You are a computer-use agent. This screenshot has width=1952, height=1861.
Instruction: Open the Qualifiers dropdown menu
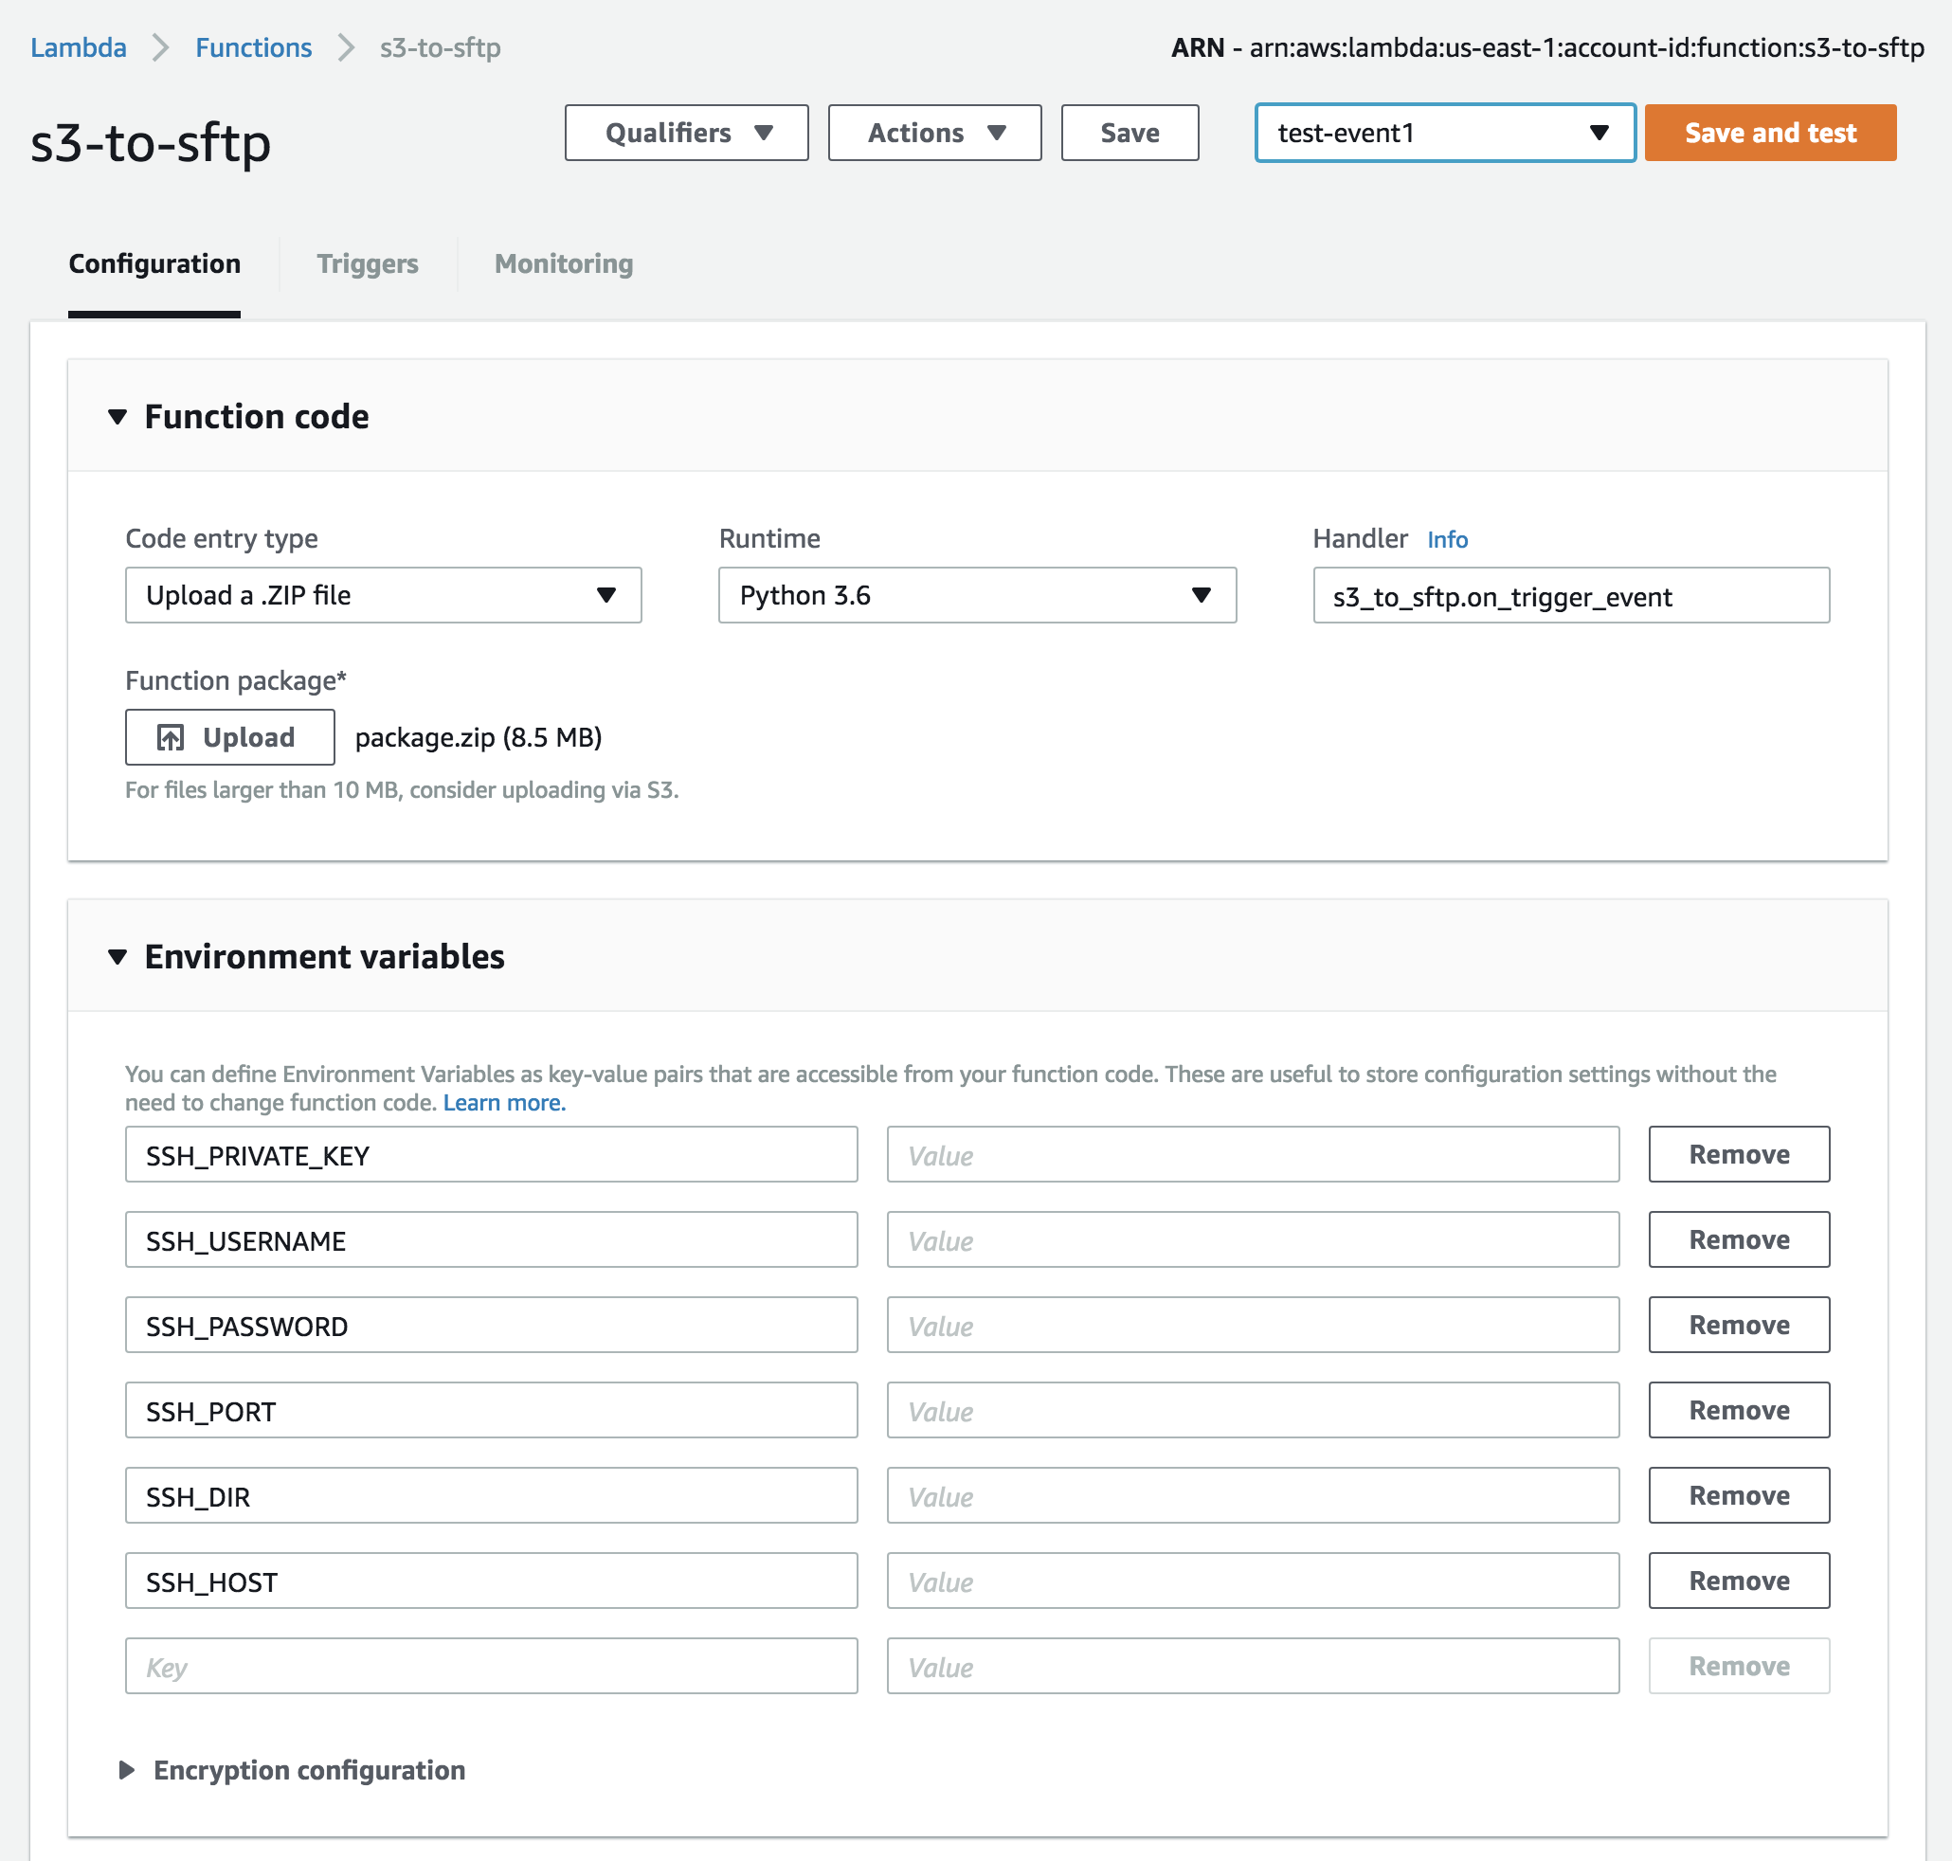tap(686, 133)
